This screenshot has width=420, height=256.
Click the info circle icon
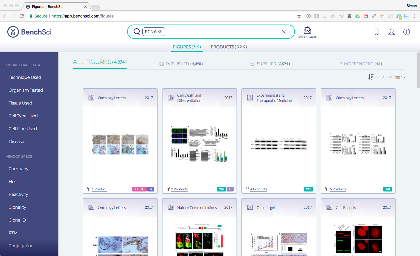407,32
